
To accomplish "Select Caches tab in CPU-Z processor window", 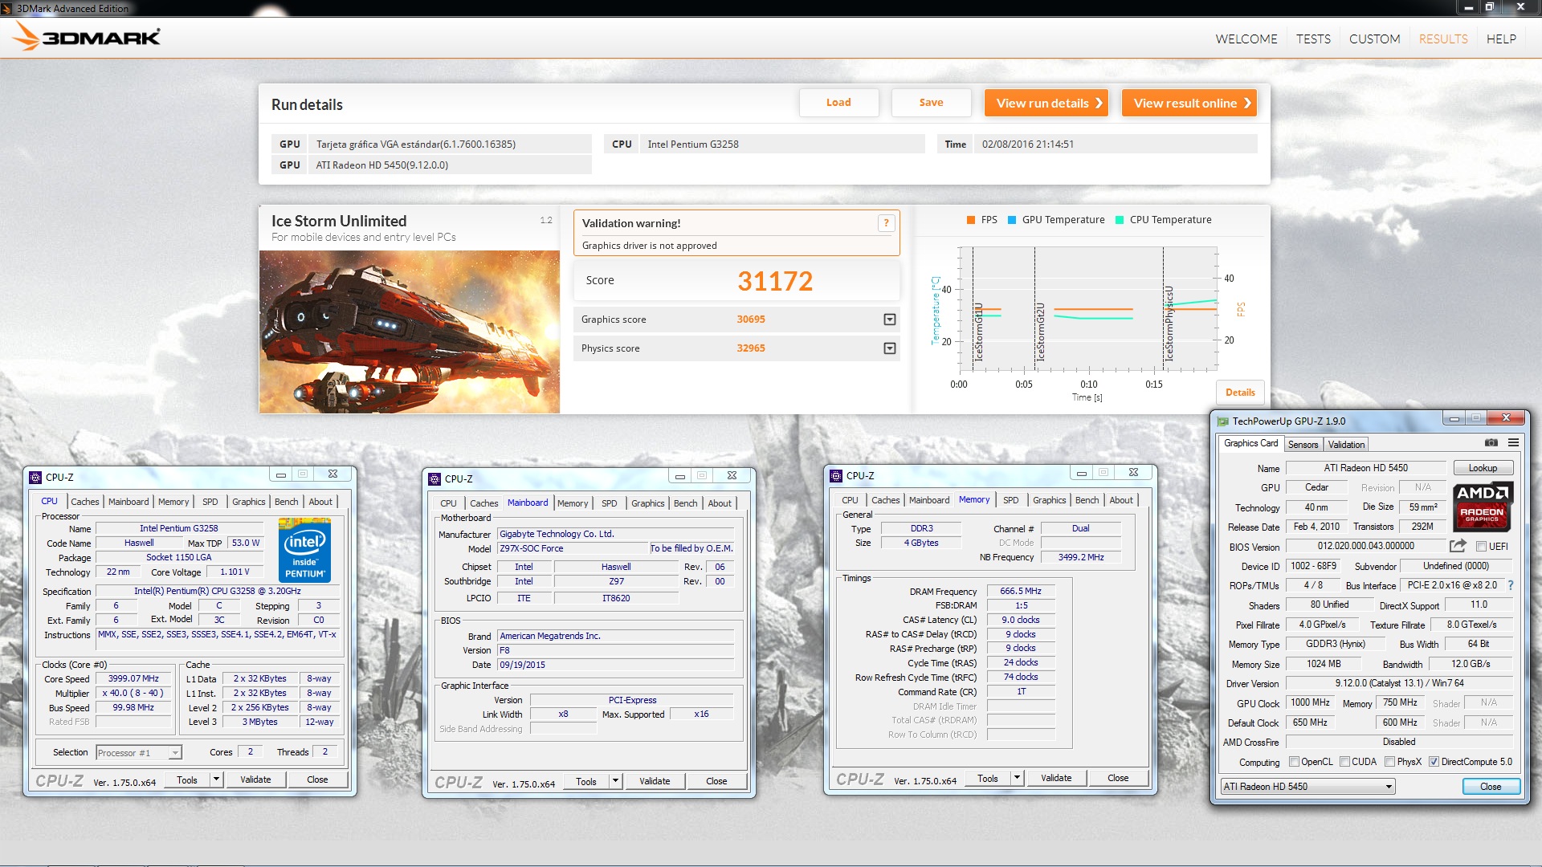I will (x=84, y=502).
